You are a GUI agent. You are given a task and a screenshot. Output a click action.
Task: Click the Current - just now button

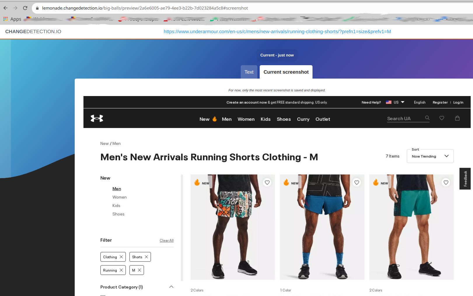click(277, 55)
